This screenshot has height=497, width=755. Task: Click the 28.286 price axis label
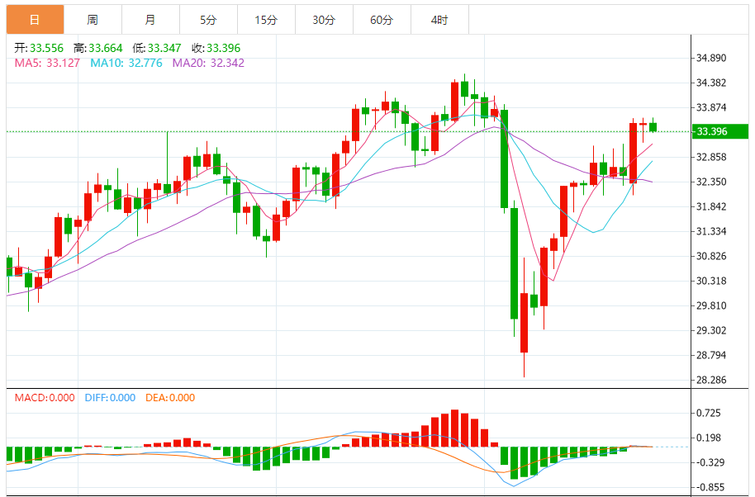(711, 380)
